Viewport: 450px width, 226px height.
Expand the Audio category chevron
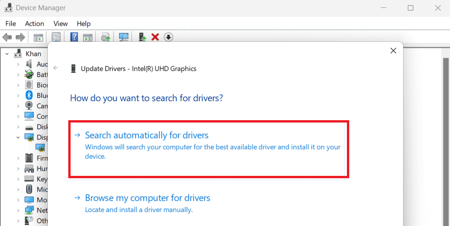tap(18, 64)
